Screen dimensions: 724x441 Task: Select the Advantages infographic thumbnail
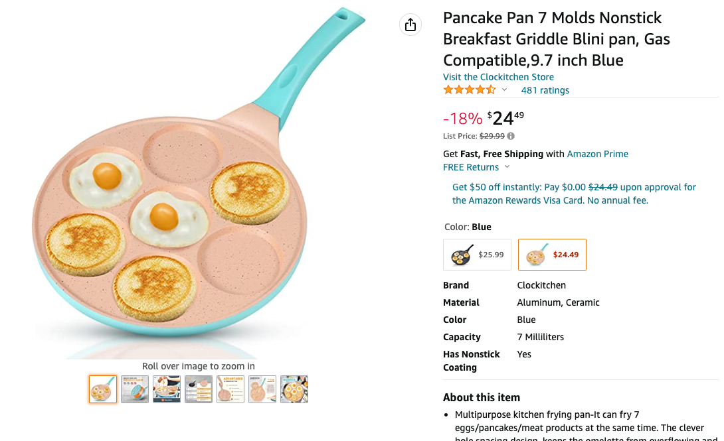pyautogui.click(x=230, y=389)
